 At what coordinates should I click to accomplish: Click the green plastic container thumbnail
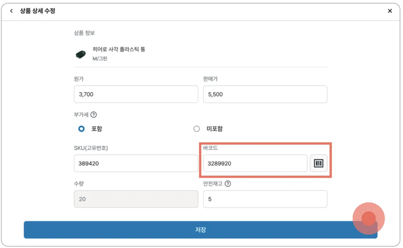click(80, 54)
